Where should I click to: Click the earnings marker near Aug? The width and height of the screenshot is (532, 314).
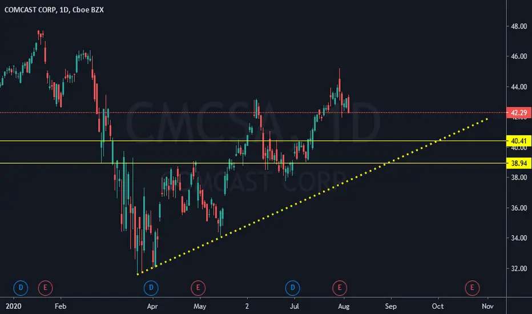point(340,288)
